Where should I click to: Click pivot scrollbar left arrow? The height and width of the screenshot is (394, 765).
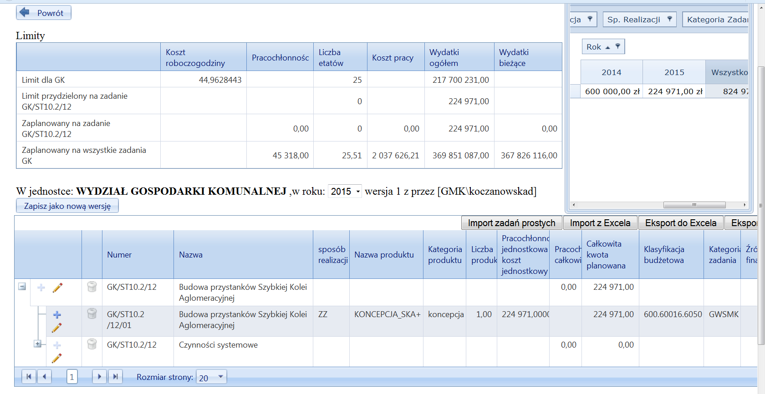coord(574,205)
